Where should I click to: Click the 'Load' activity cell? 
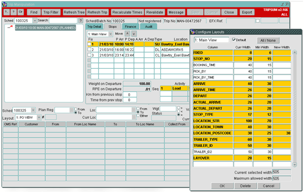[180, 88]
